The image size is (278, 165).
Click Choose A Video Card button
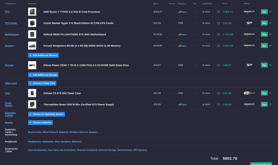coord(42,83)
